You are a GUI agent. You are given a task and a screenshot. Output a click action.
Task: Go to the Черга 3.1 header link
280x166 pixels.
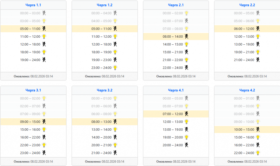coord(33,90)
